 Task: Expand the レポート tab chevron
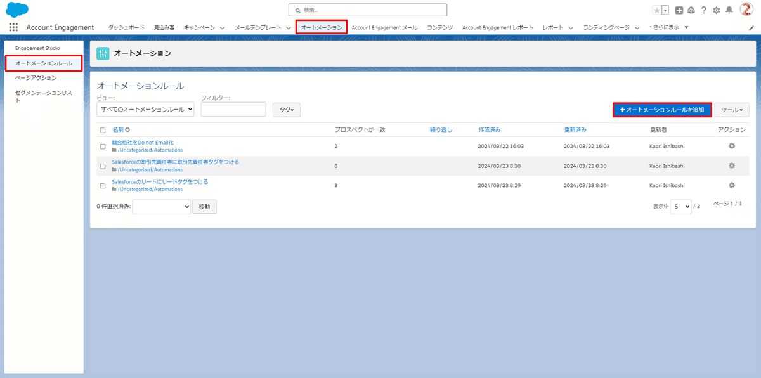(570, 28)
